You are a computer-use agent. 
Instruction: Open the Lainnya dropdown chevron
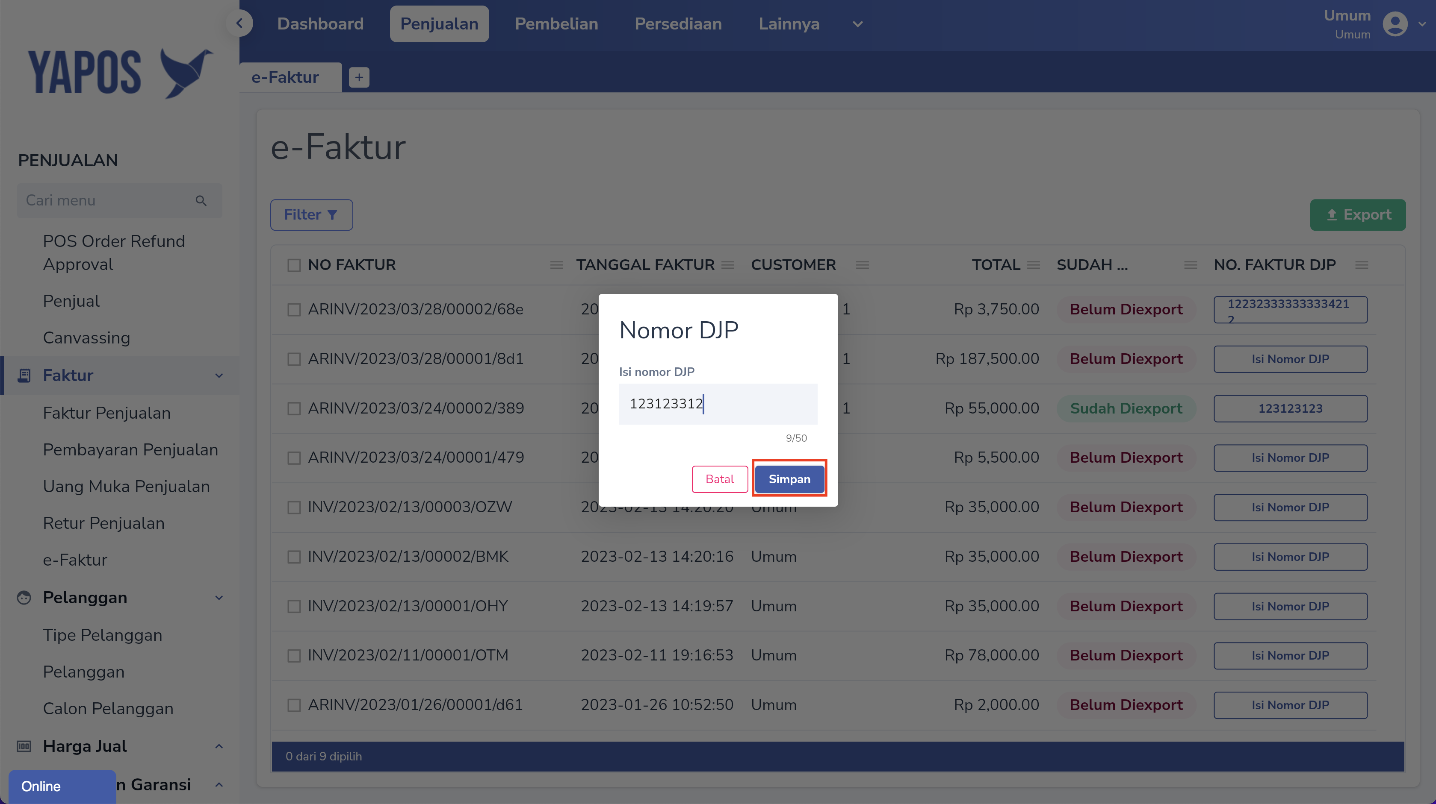pyautogui.click(x=858, y=24)
